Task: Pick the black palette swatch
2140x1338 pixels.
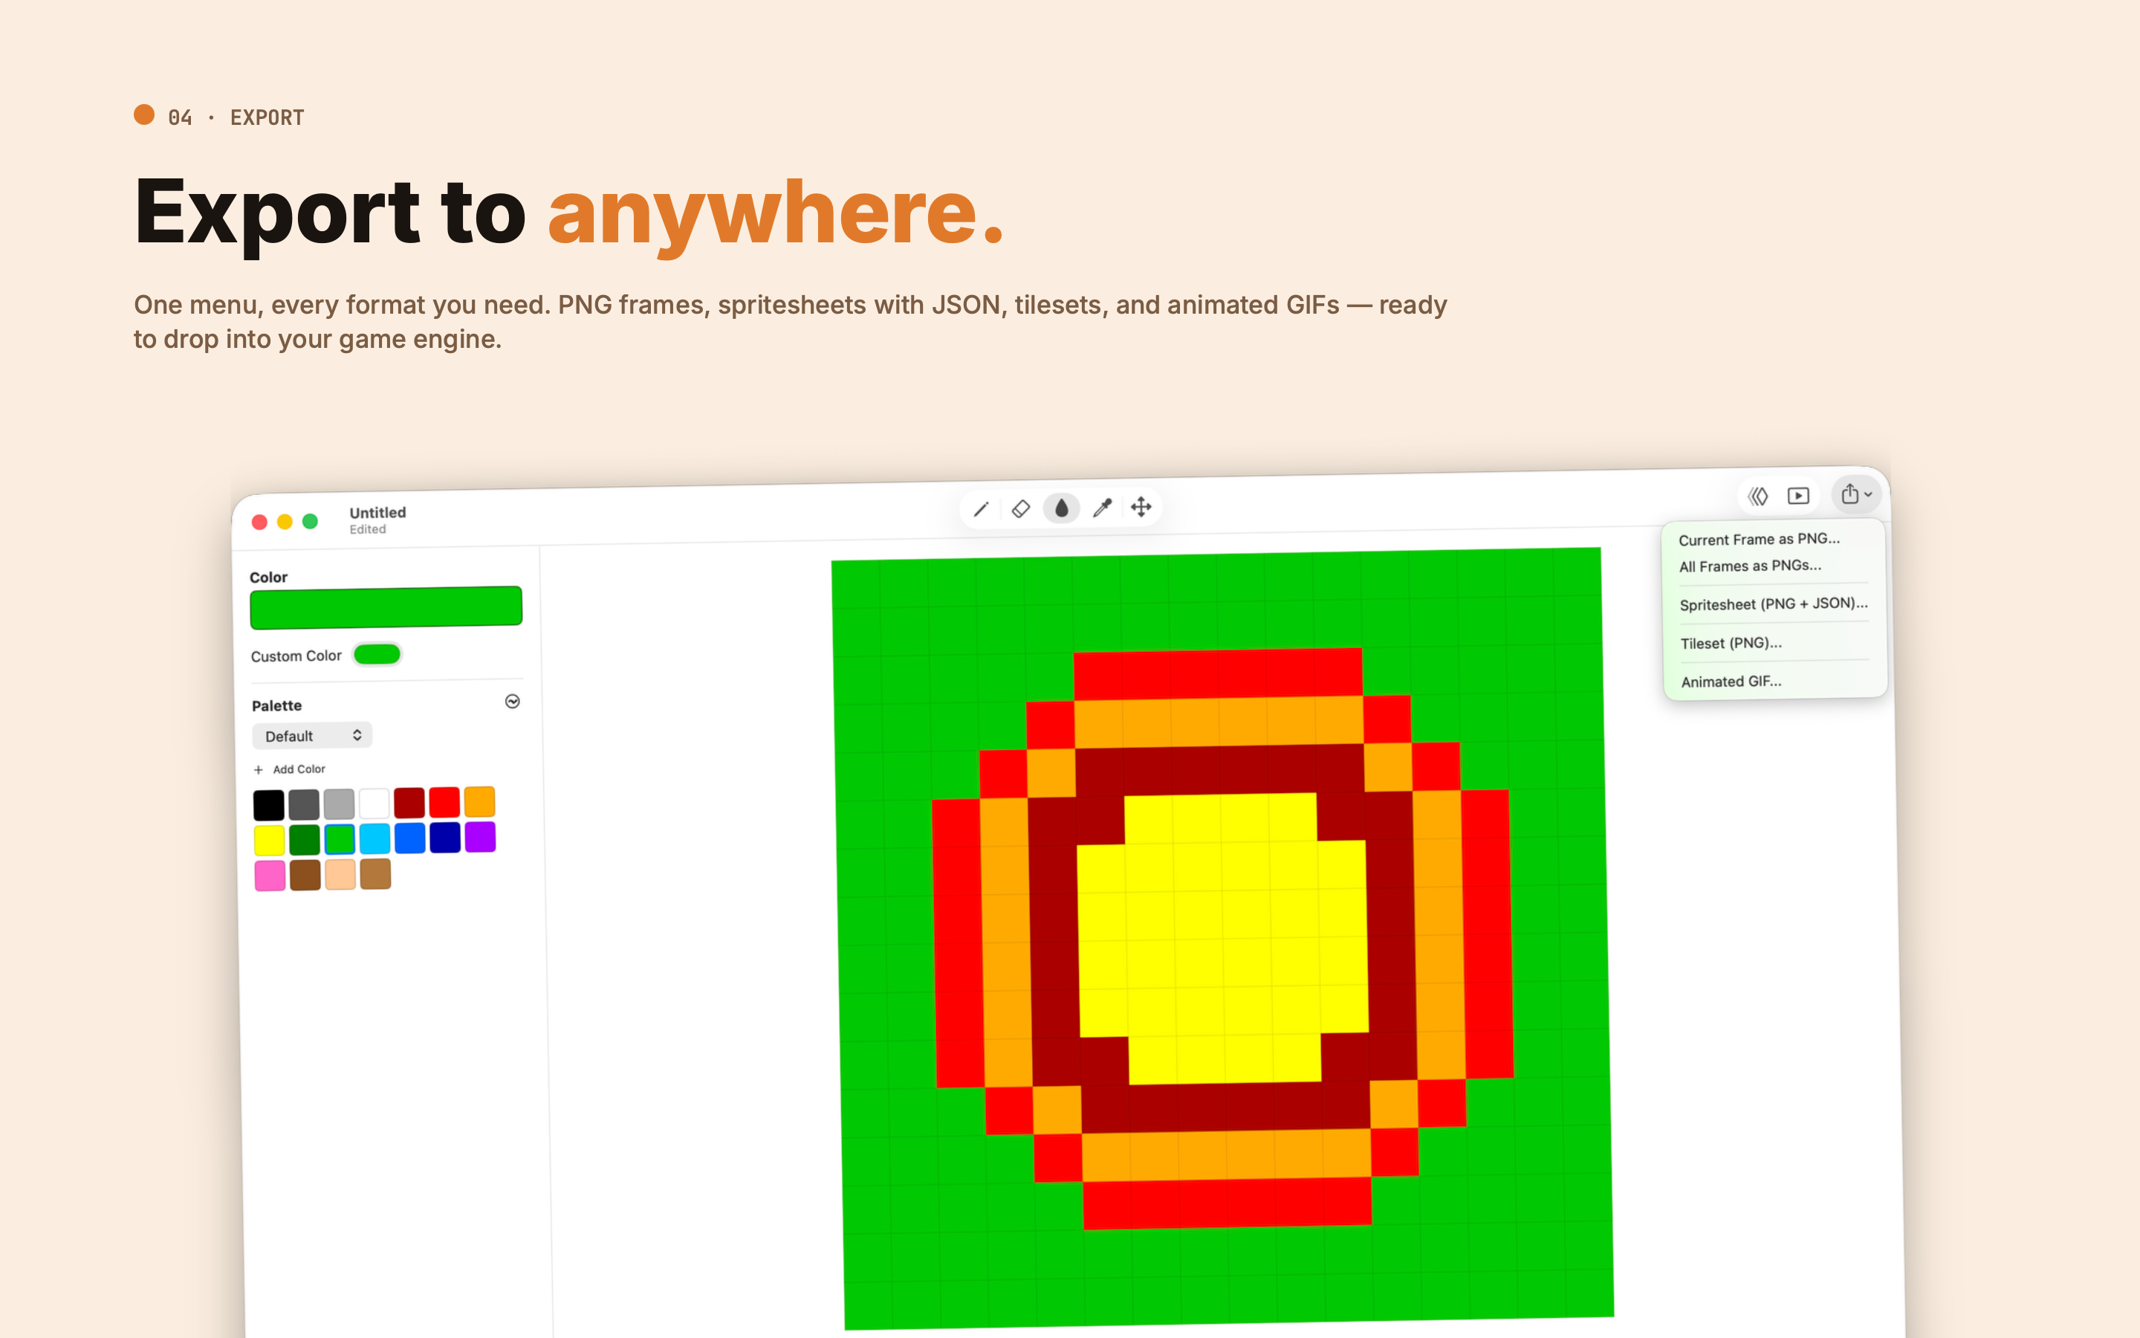Action: pyautogui.click(x=269, y=805)
